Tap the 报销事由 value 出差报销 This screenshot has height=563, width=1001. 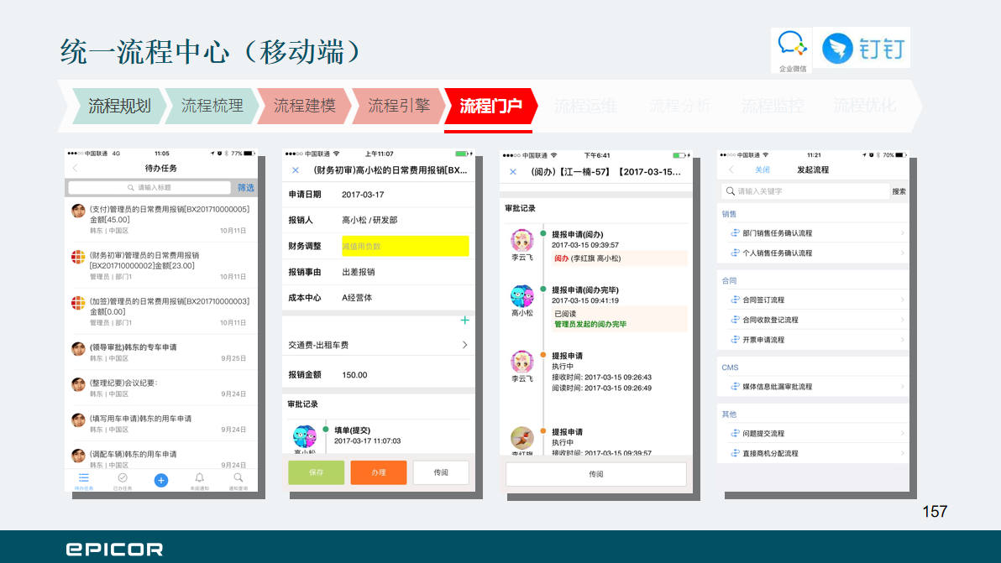(358, 272)
